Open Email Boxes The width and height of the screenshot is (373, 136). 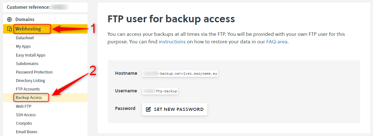26,132
